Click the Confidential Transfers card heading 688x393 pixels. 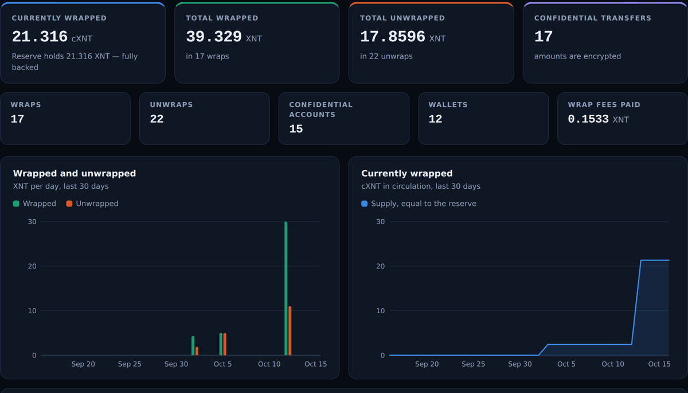pos(593,18)
